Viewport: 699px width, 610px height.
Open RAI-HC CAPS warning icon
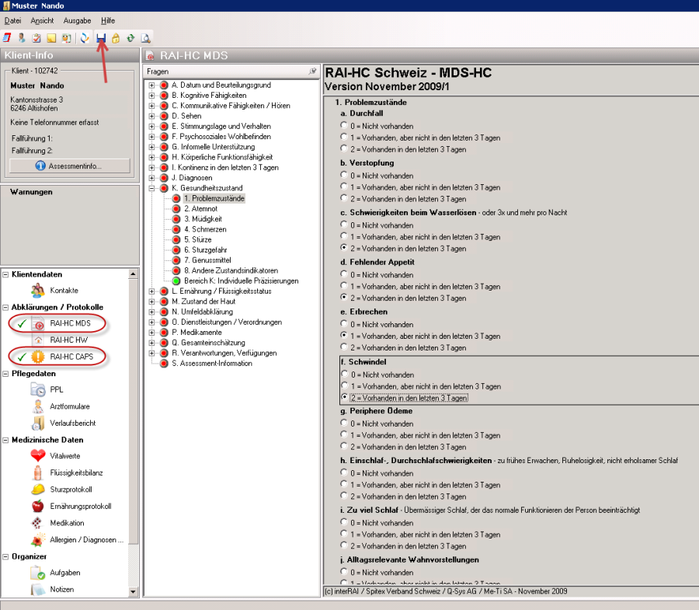(38, 357)
